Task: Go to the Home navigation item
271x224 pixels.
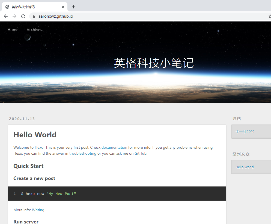Action: click(x=13, y=30)
